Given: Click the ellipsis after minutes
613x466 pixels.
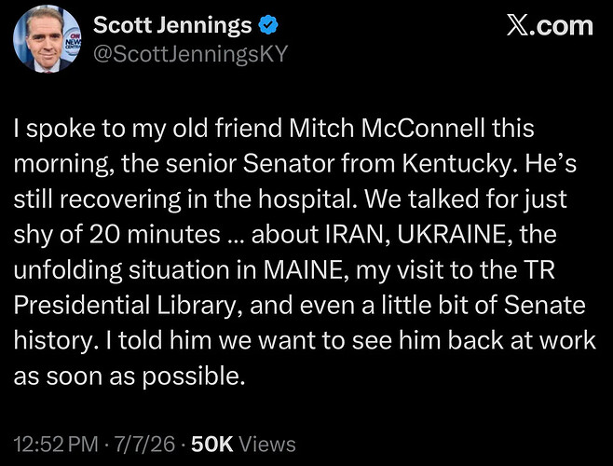Looking at the screenshot, I should (236, 240).
